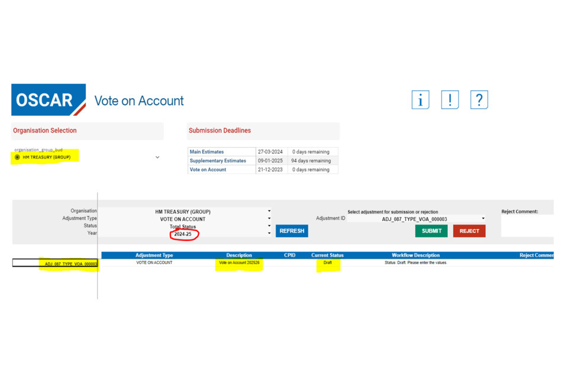
Task: Click the Draft status cell
Action: pyautogui.click(x=327, y=263)
